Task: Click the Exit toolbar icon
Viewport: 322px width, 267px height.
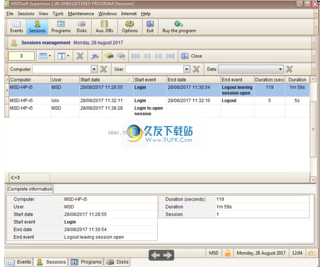Action: tap(150, 27)
